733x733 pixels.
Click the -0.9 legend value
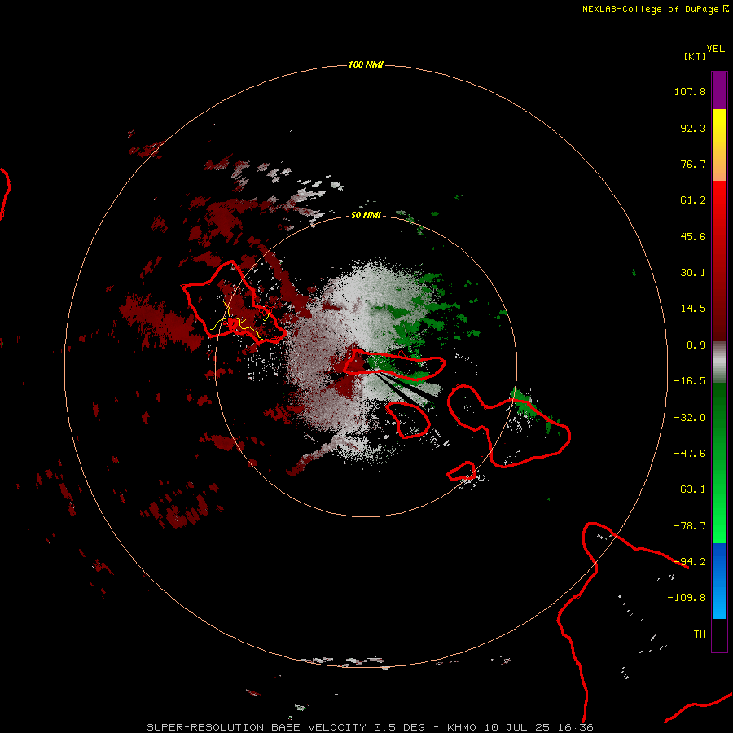(693, 345)
